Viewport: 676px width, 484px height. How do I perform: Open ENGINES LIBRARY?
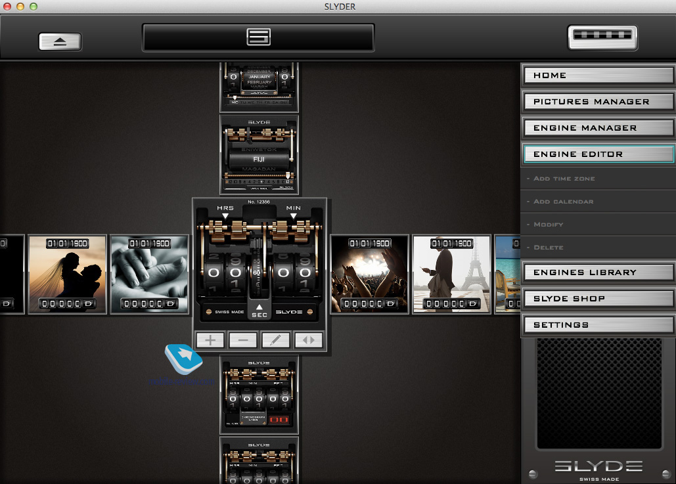point(599,273)
